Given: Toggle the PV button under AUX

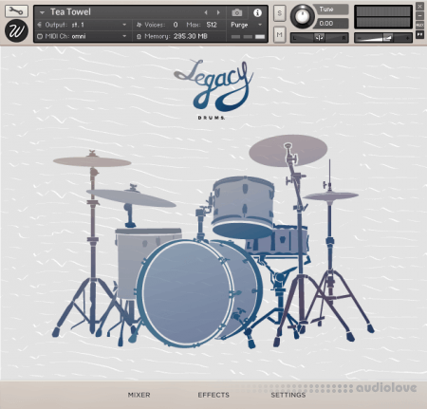Looking at the screenshot, I should pos(419,34).
